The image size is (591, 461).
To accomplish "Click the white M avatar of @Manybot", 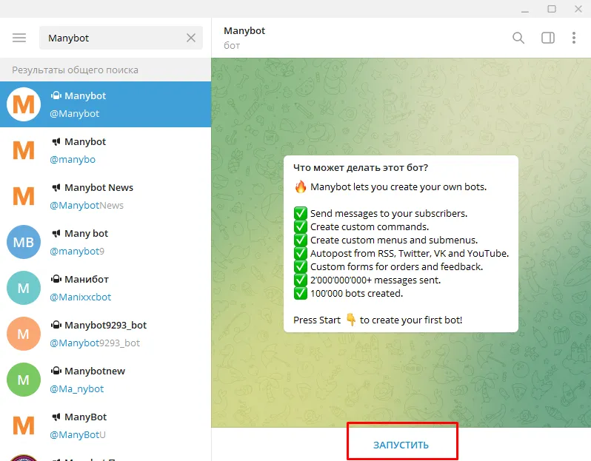I will 24,104.
